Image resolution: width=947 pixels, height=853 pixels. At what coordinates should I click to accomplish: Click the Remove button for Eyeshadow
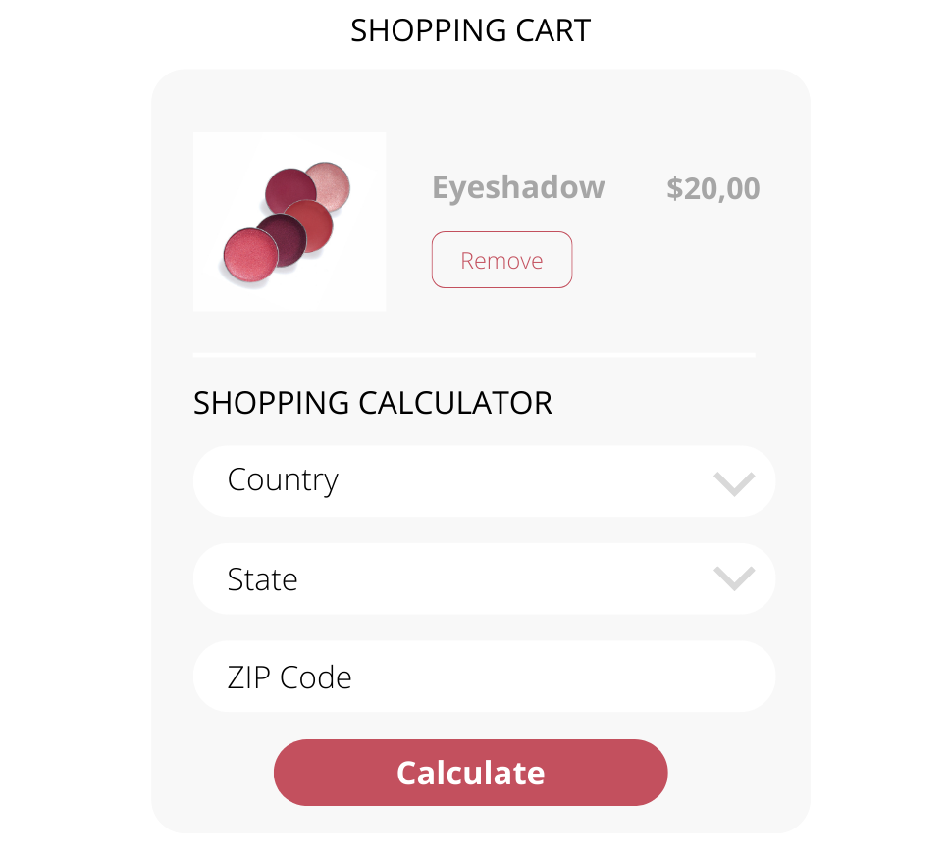(501, 260)
